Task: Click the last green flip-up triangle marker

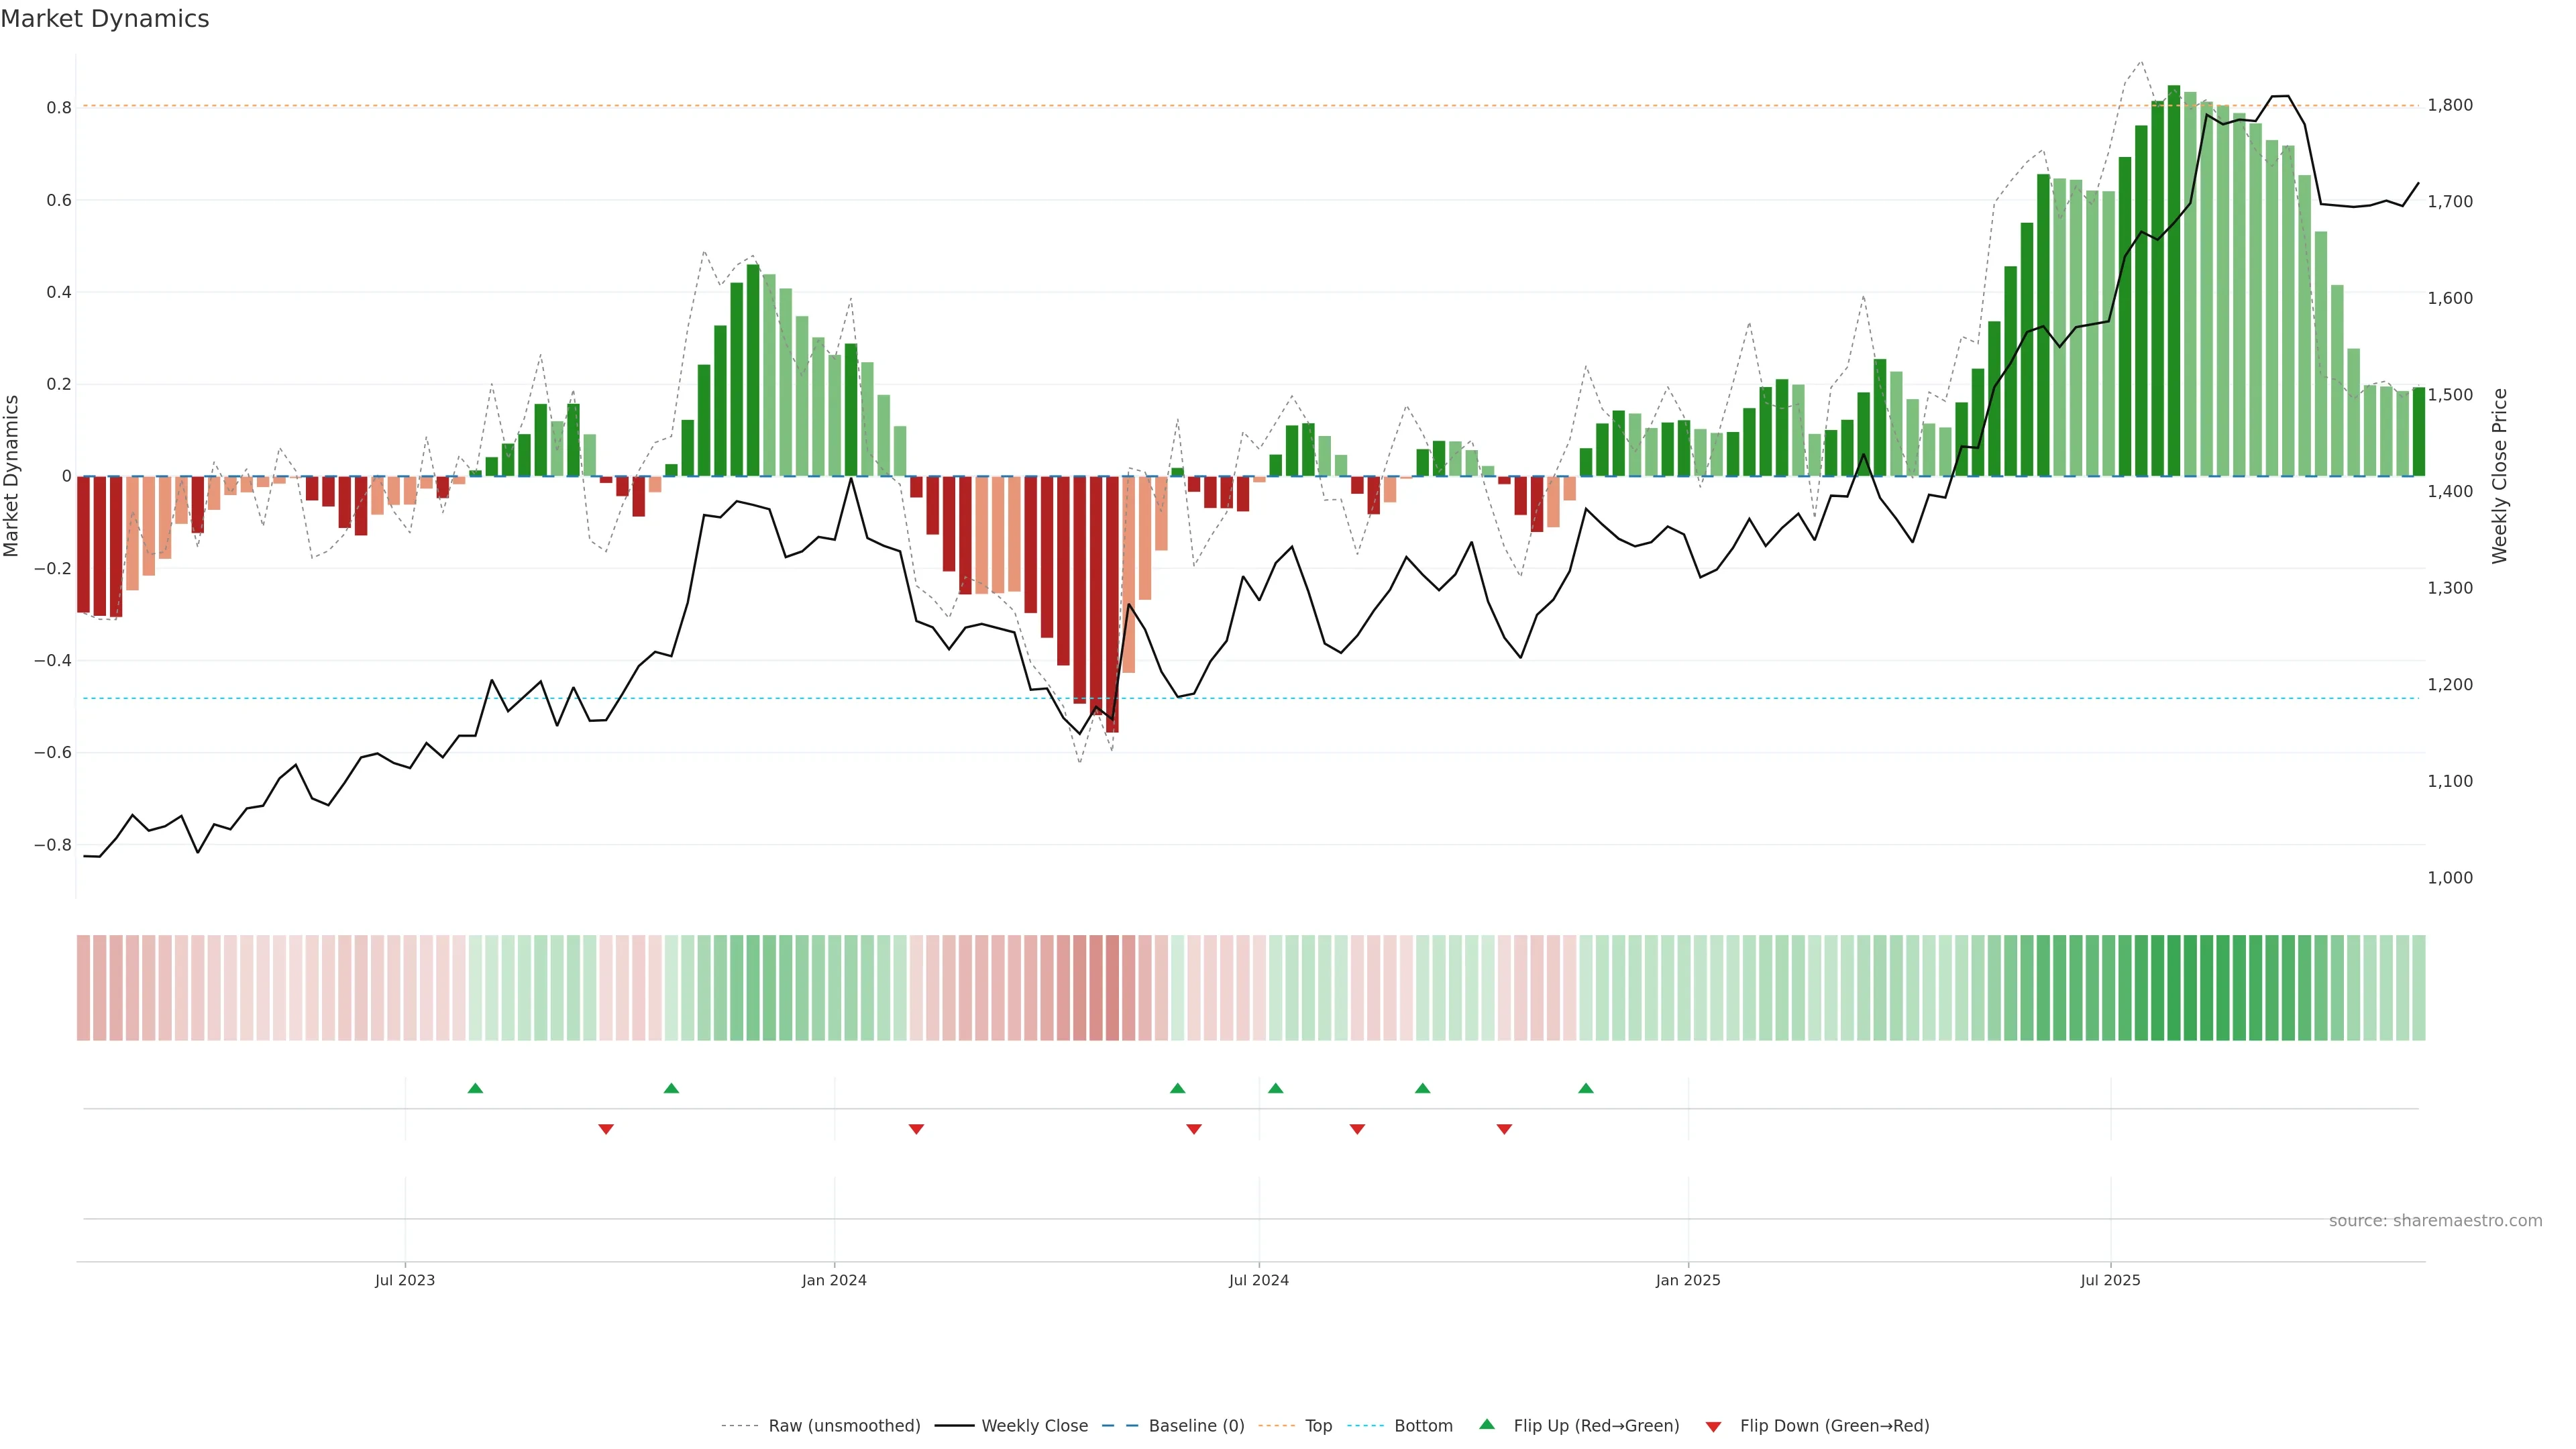Action: pos(1586,1088)
